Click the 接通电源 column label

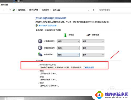(x=95, y=35)
